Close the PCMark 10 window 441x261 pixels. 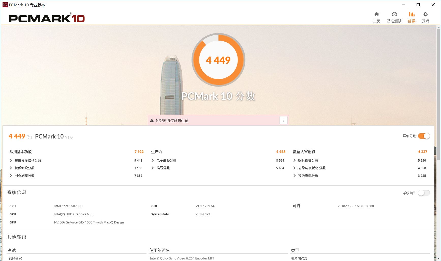point(433,5)
